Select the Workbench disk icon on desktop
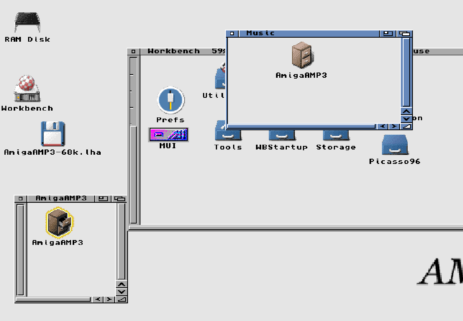Viewport: 463px width, 321px height. click(x=27, y=89)
